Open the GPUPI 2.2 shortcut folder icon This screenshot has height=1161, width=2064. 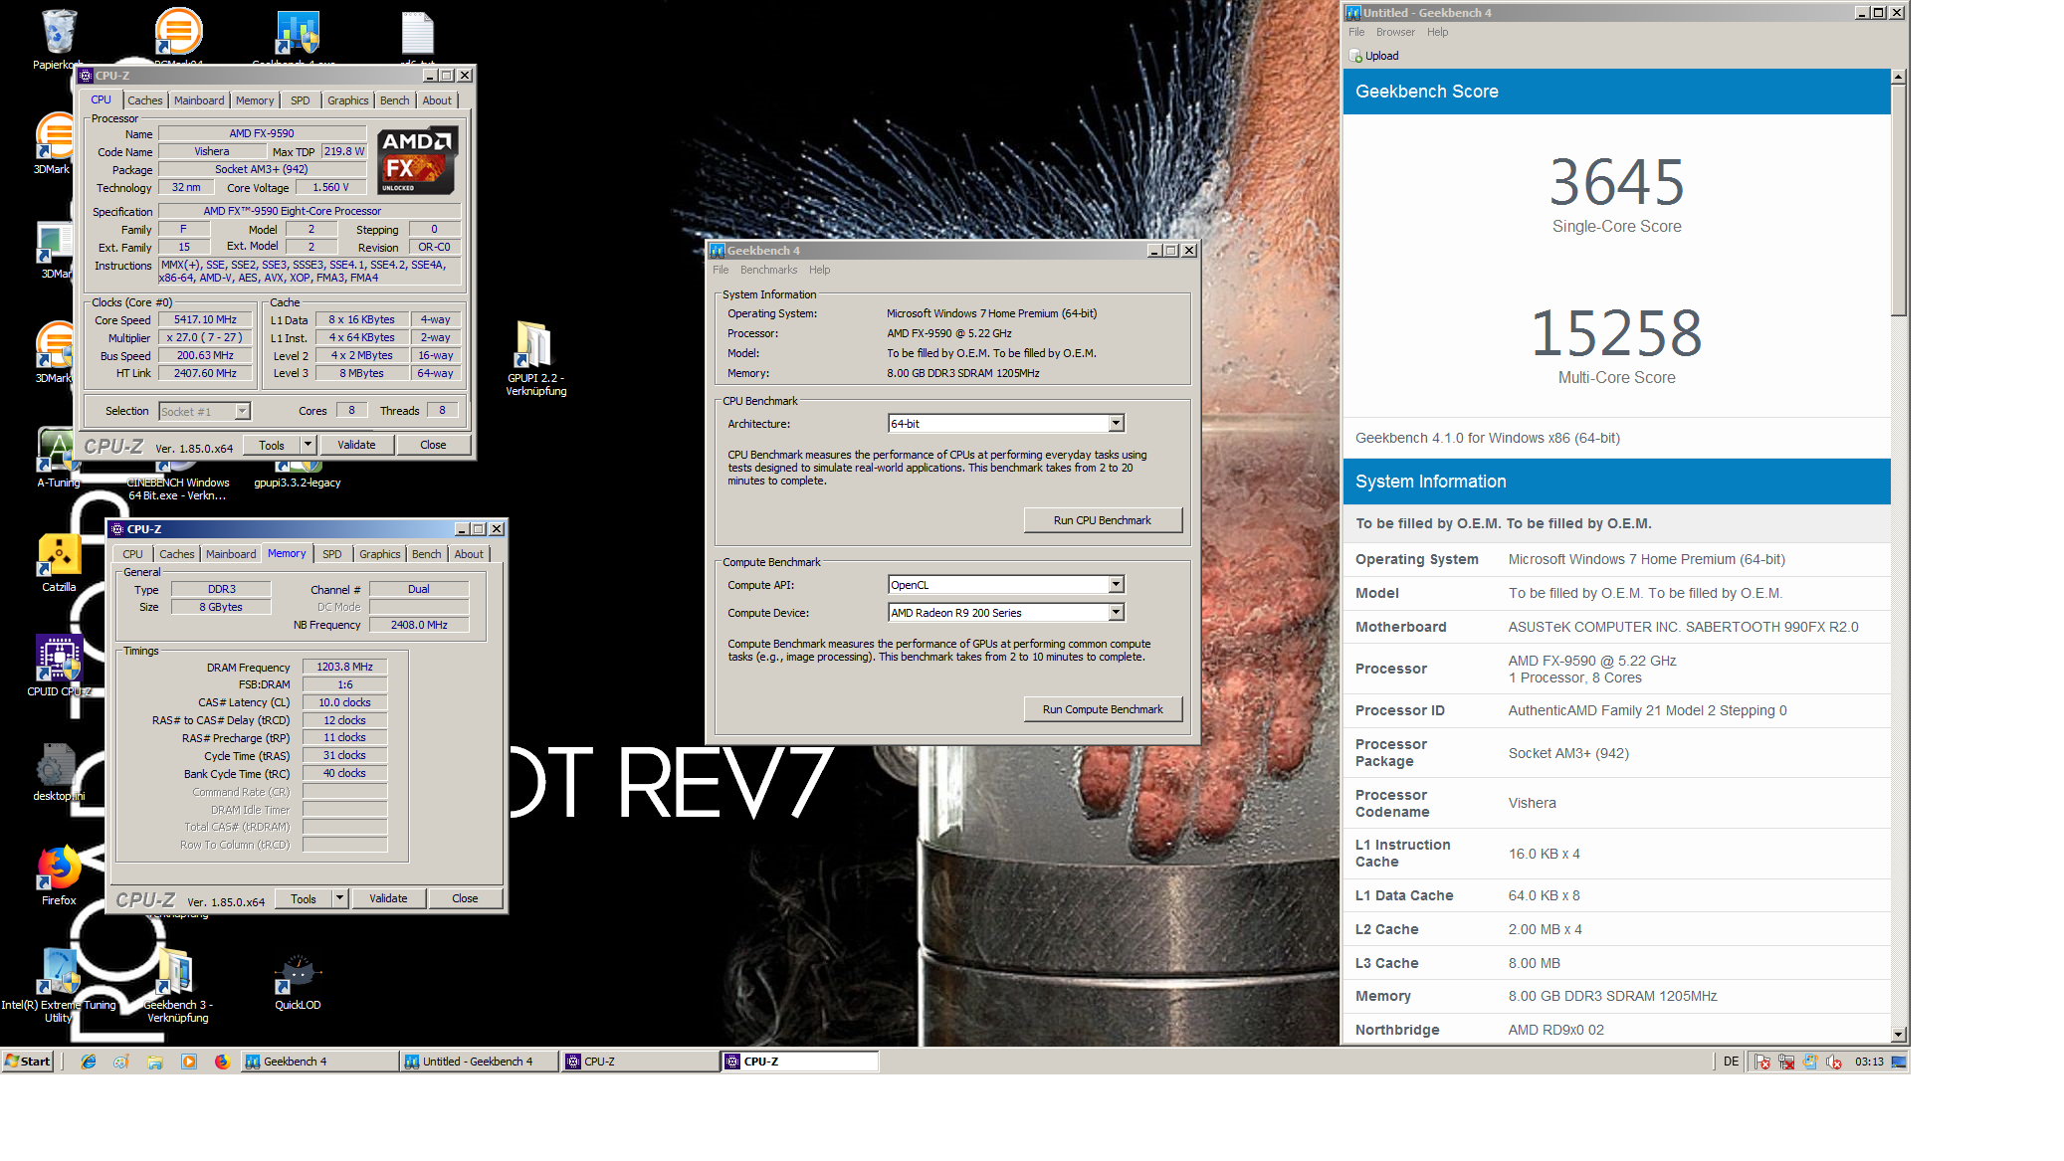[x=534, y=344]
